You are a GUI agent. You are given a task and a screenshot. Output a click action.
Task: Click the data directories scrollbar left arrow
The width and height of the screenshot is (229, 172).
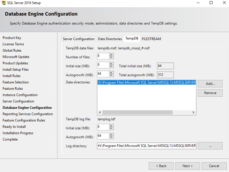click(x=100, y=112)
